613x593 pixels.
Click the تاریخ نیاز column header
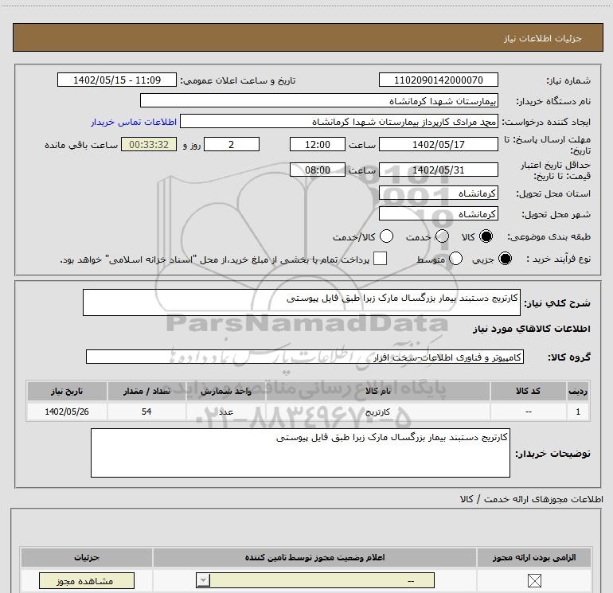tap(67, 391)
